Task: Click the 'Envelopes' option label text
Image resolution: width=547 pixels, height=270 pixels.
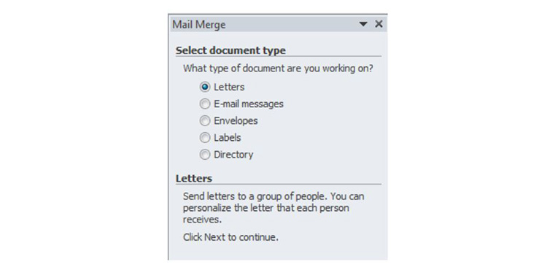Action: pyautogui.click(x=236, y=120)
